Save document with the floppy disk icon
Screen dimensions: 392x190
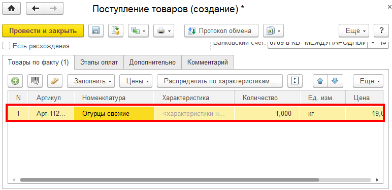96,31
